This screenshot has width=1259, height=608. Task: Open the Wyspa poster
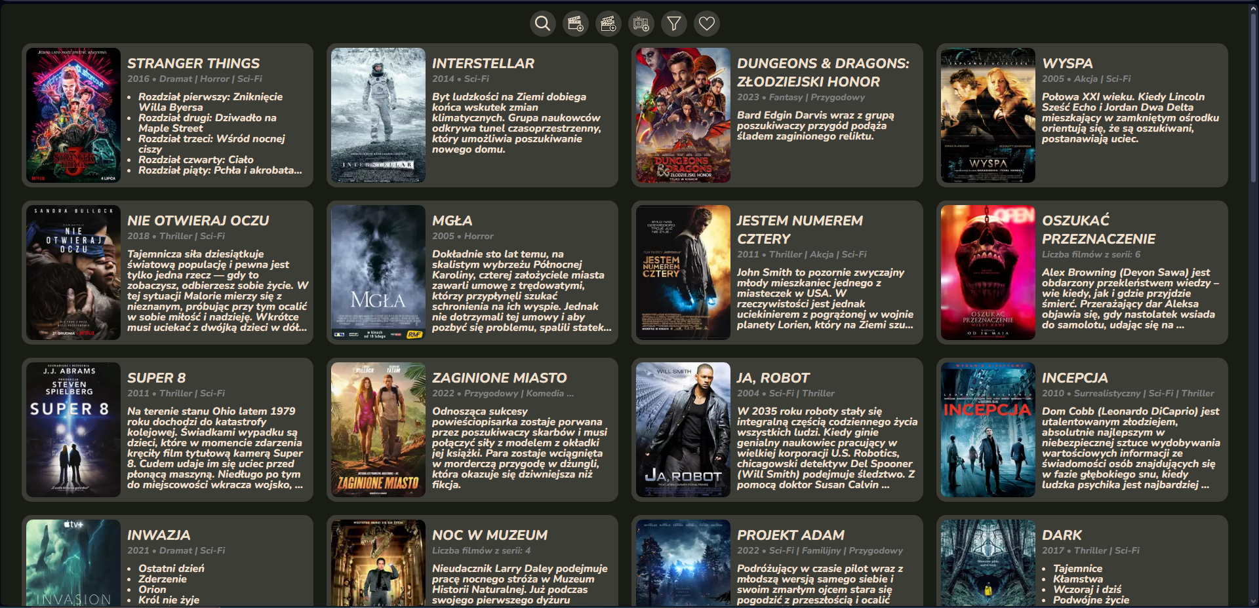click(988, 115)
